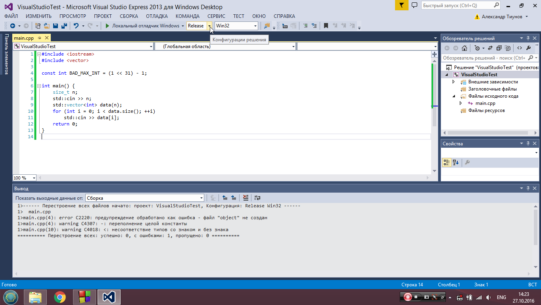The width and height of the screenshot is (541, 305).
Task: Click the Open File folder icon
Action: point(46,26)
